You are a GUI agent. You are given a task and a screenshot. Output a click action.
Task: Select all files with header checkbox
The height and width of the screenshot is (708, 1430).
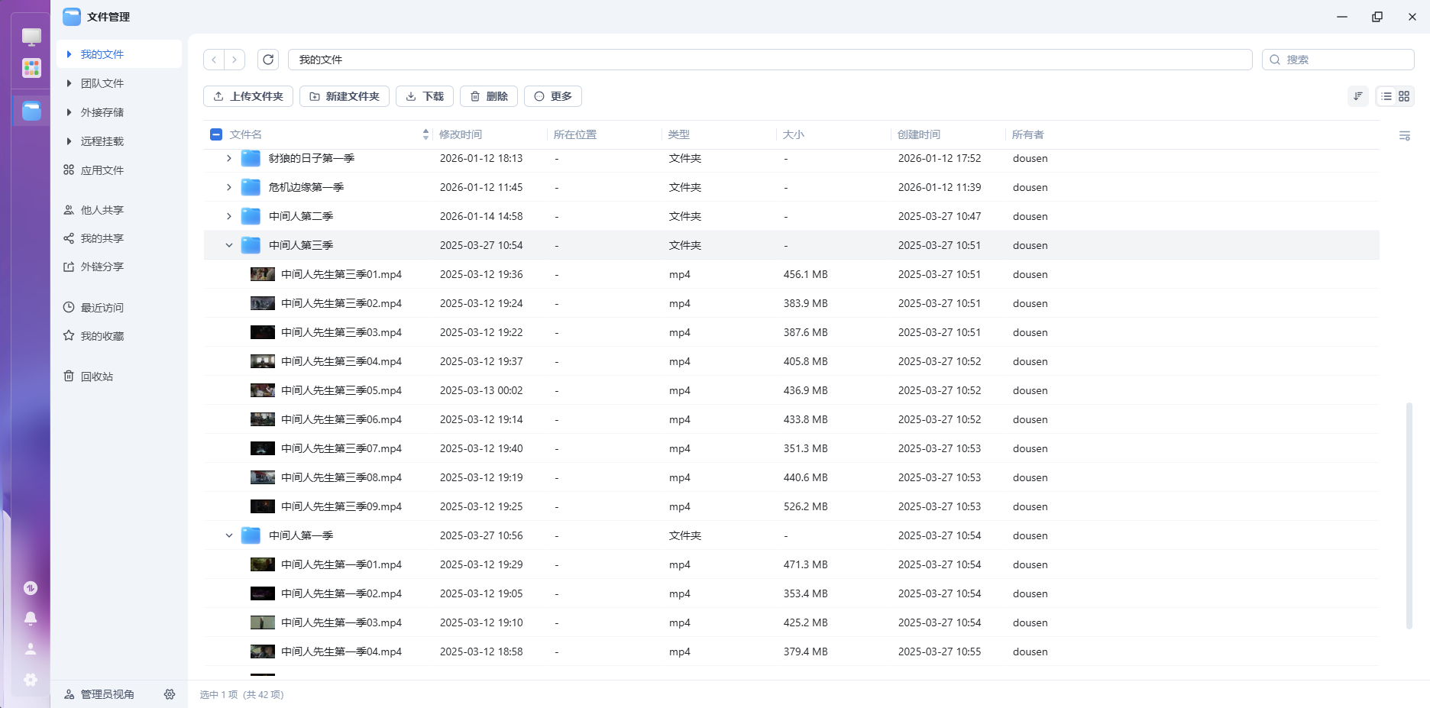(x=215, y=134)
